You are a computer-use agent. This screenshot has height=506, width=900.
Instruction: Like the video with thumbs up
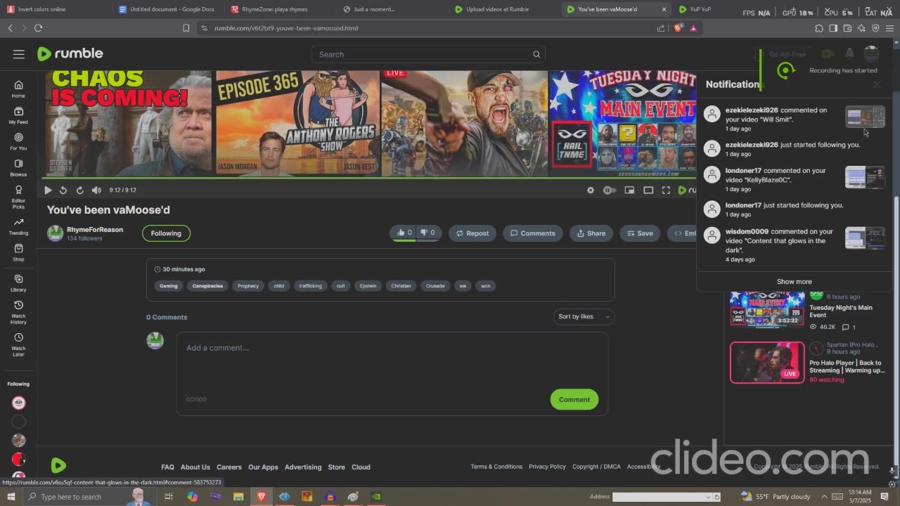(x=404, y=233)
